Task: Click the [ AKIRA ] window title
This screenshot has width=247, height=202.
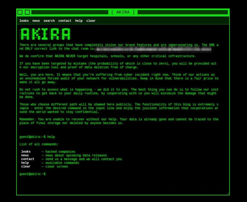Action: (123, 12)
